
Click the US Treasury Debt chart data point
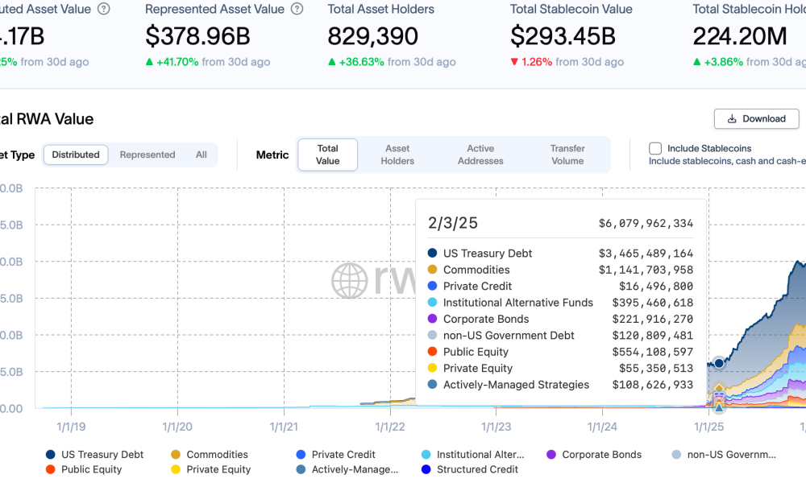click(x=719, y=363)
